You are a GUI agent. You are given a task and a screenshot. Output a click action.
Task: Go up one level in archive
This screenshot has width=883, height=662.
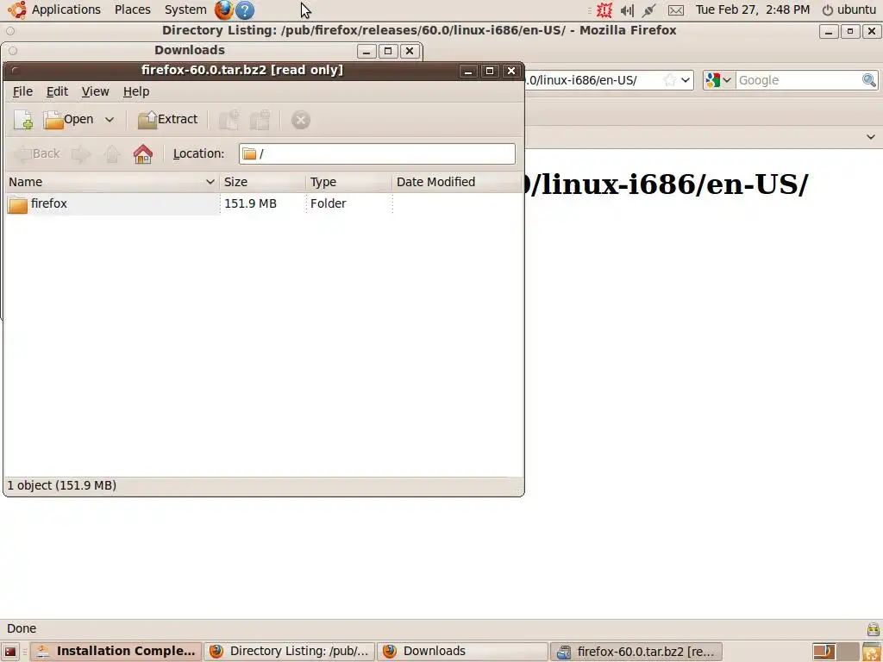(x=111, y=153)
